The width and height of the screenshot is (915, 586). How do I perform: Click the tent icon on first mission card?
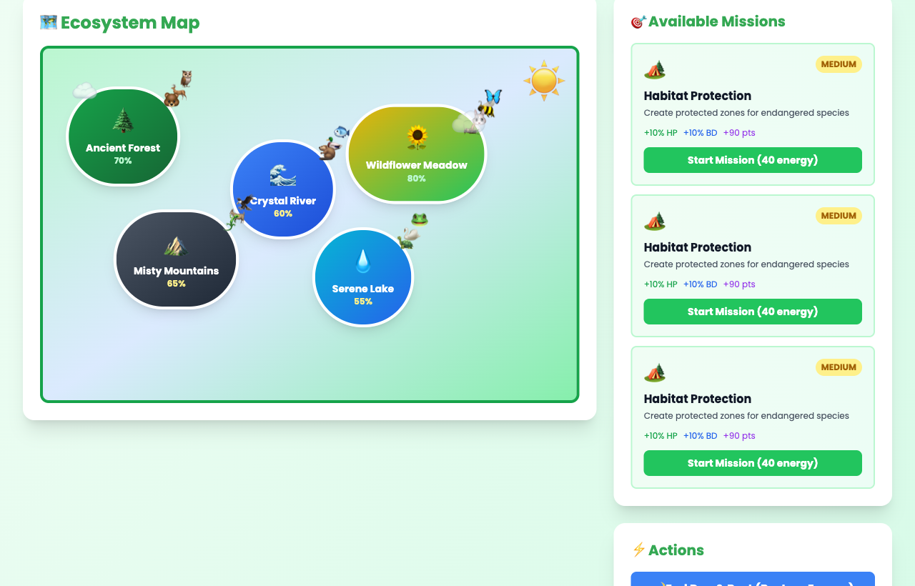click(655, 69)
